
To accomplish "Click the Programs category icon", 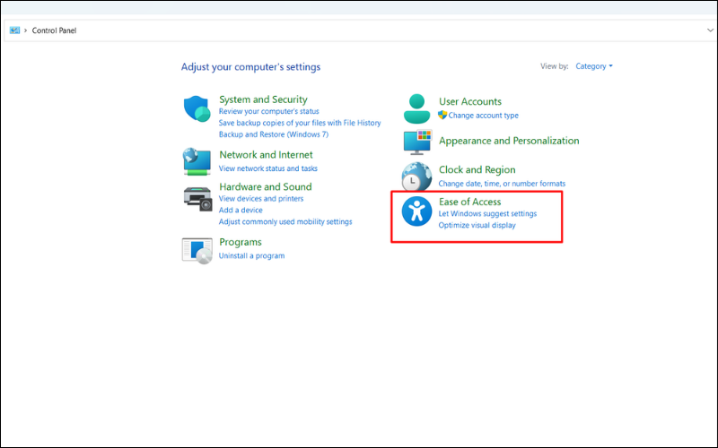I will click(x=197, y=250).
